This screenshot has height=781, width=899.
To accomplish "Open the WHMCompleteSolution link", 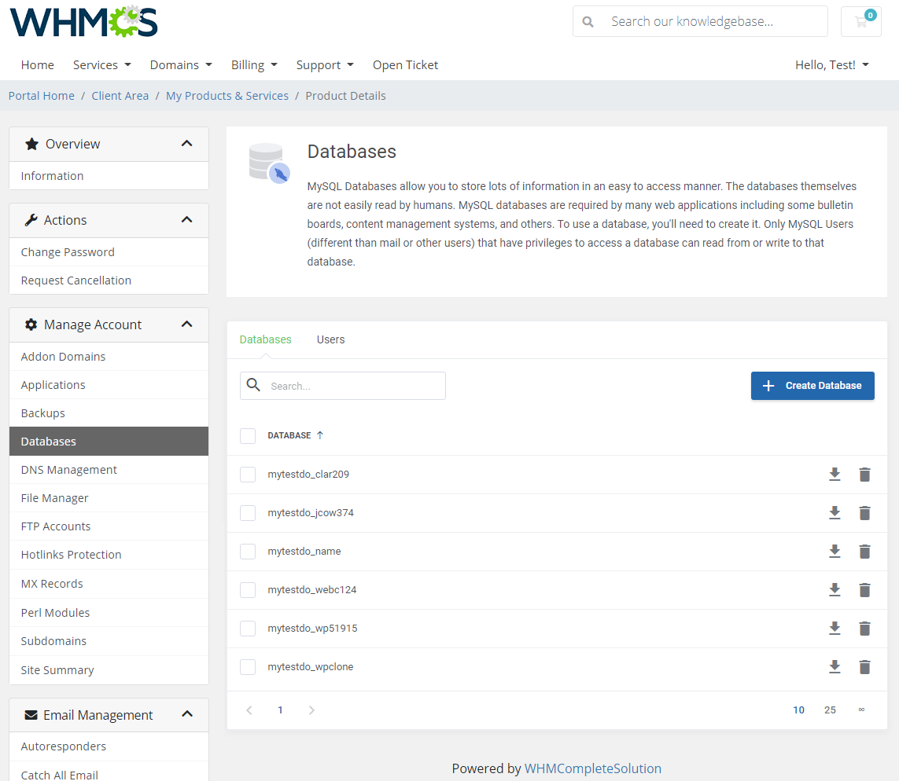I will 593,768.
